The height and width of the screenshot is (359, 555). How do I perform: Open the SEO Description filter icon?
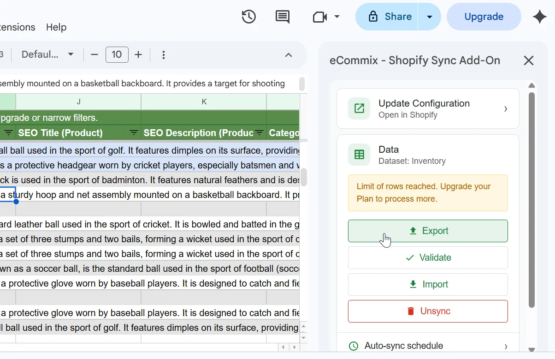(260, 133)
